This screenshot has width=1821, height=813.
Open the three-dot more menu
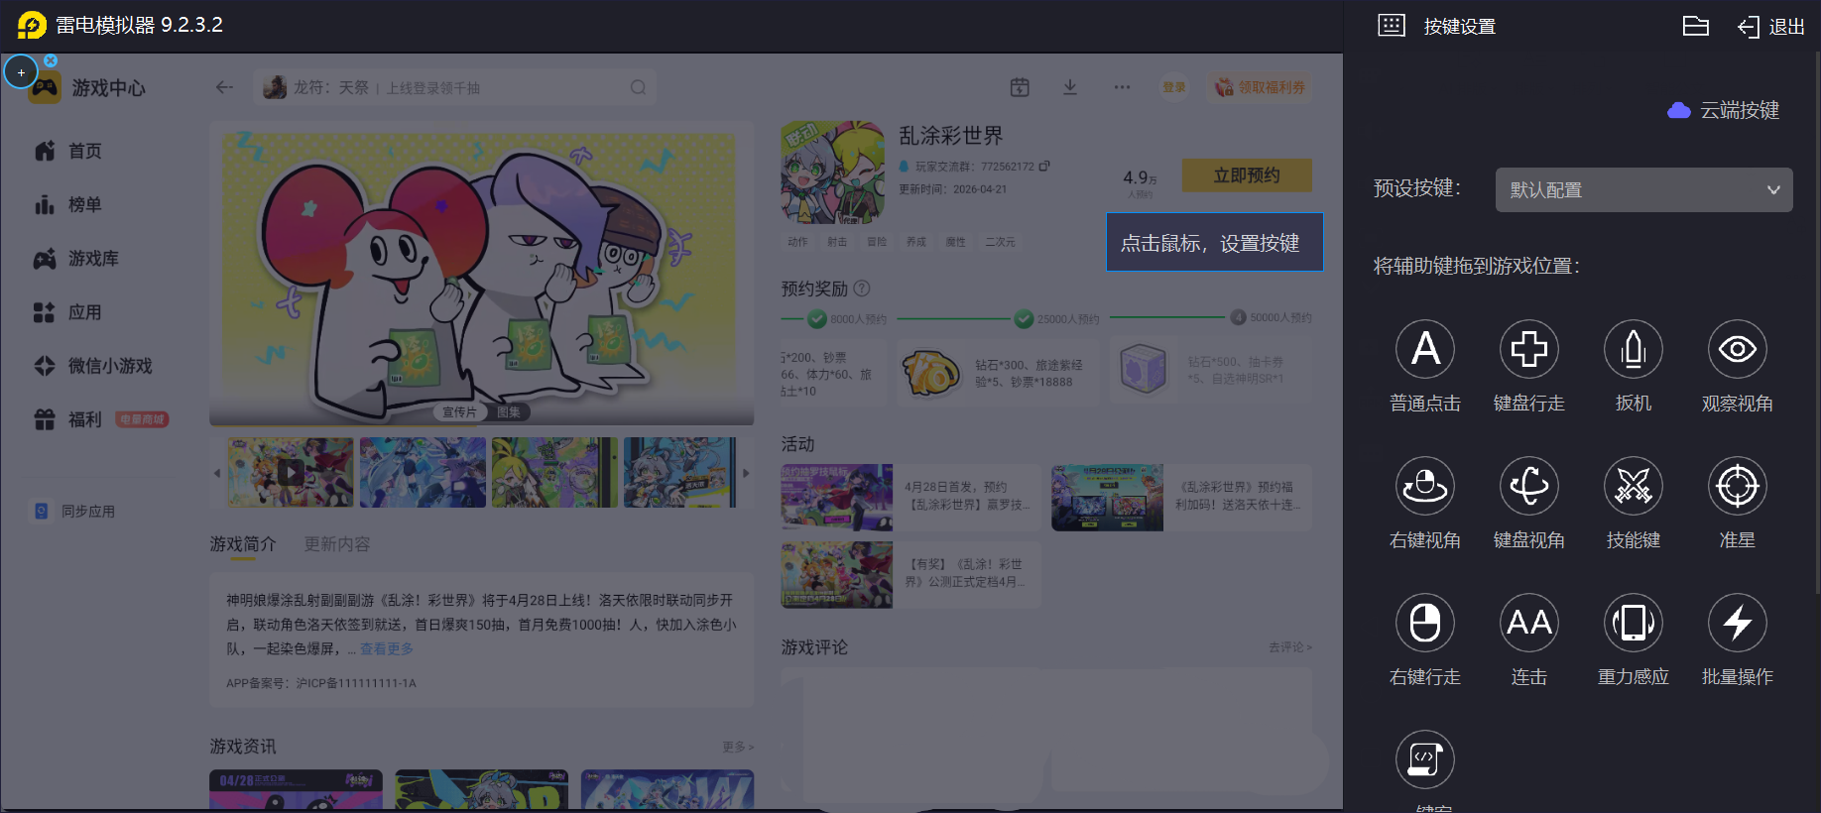(1122, 87)
